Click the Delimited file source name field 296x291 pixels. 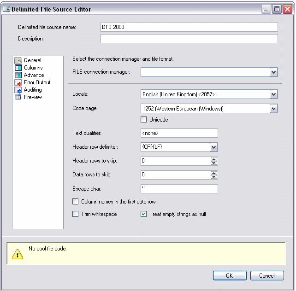click(x=189, y=27)
